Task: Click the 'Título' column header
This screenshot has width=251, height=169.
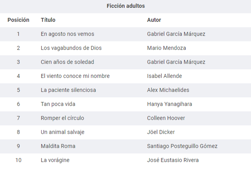Action: click(x=48, y=20)
